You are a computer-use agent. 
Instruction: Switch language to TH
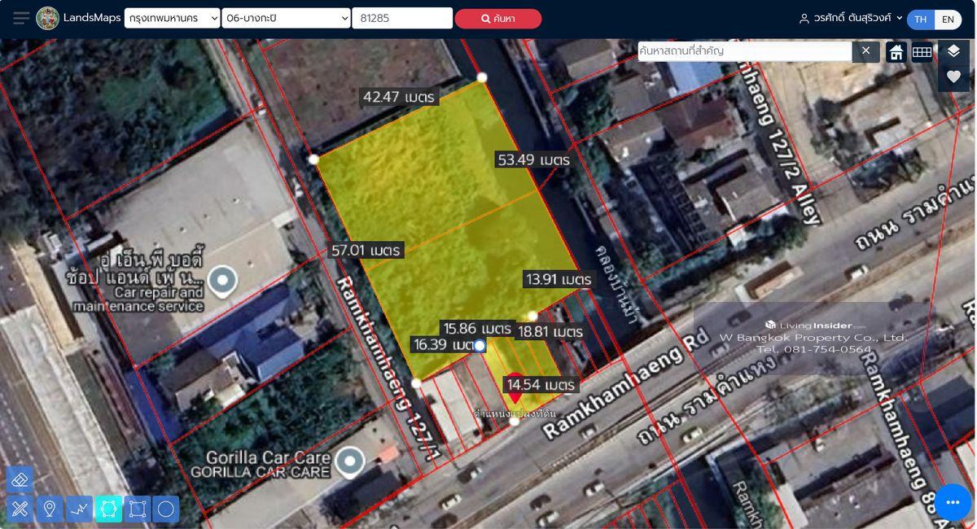pos(920,20)
